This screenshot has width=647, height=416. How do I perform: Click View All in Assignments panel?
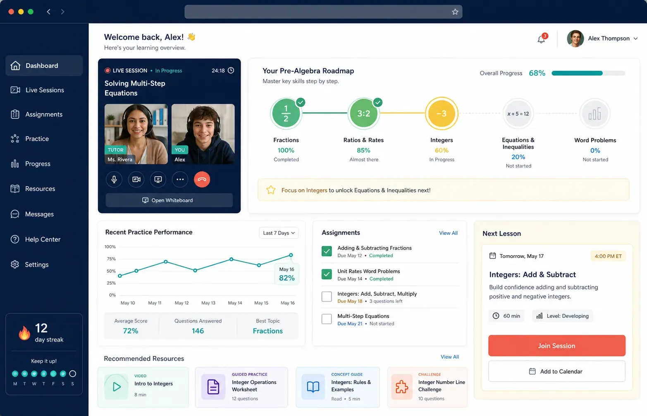pos(448,233)
